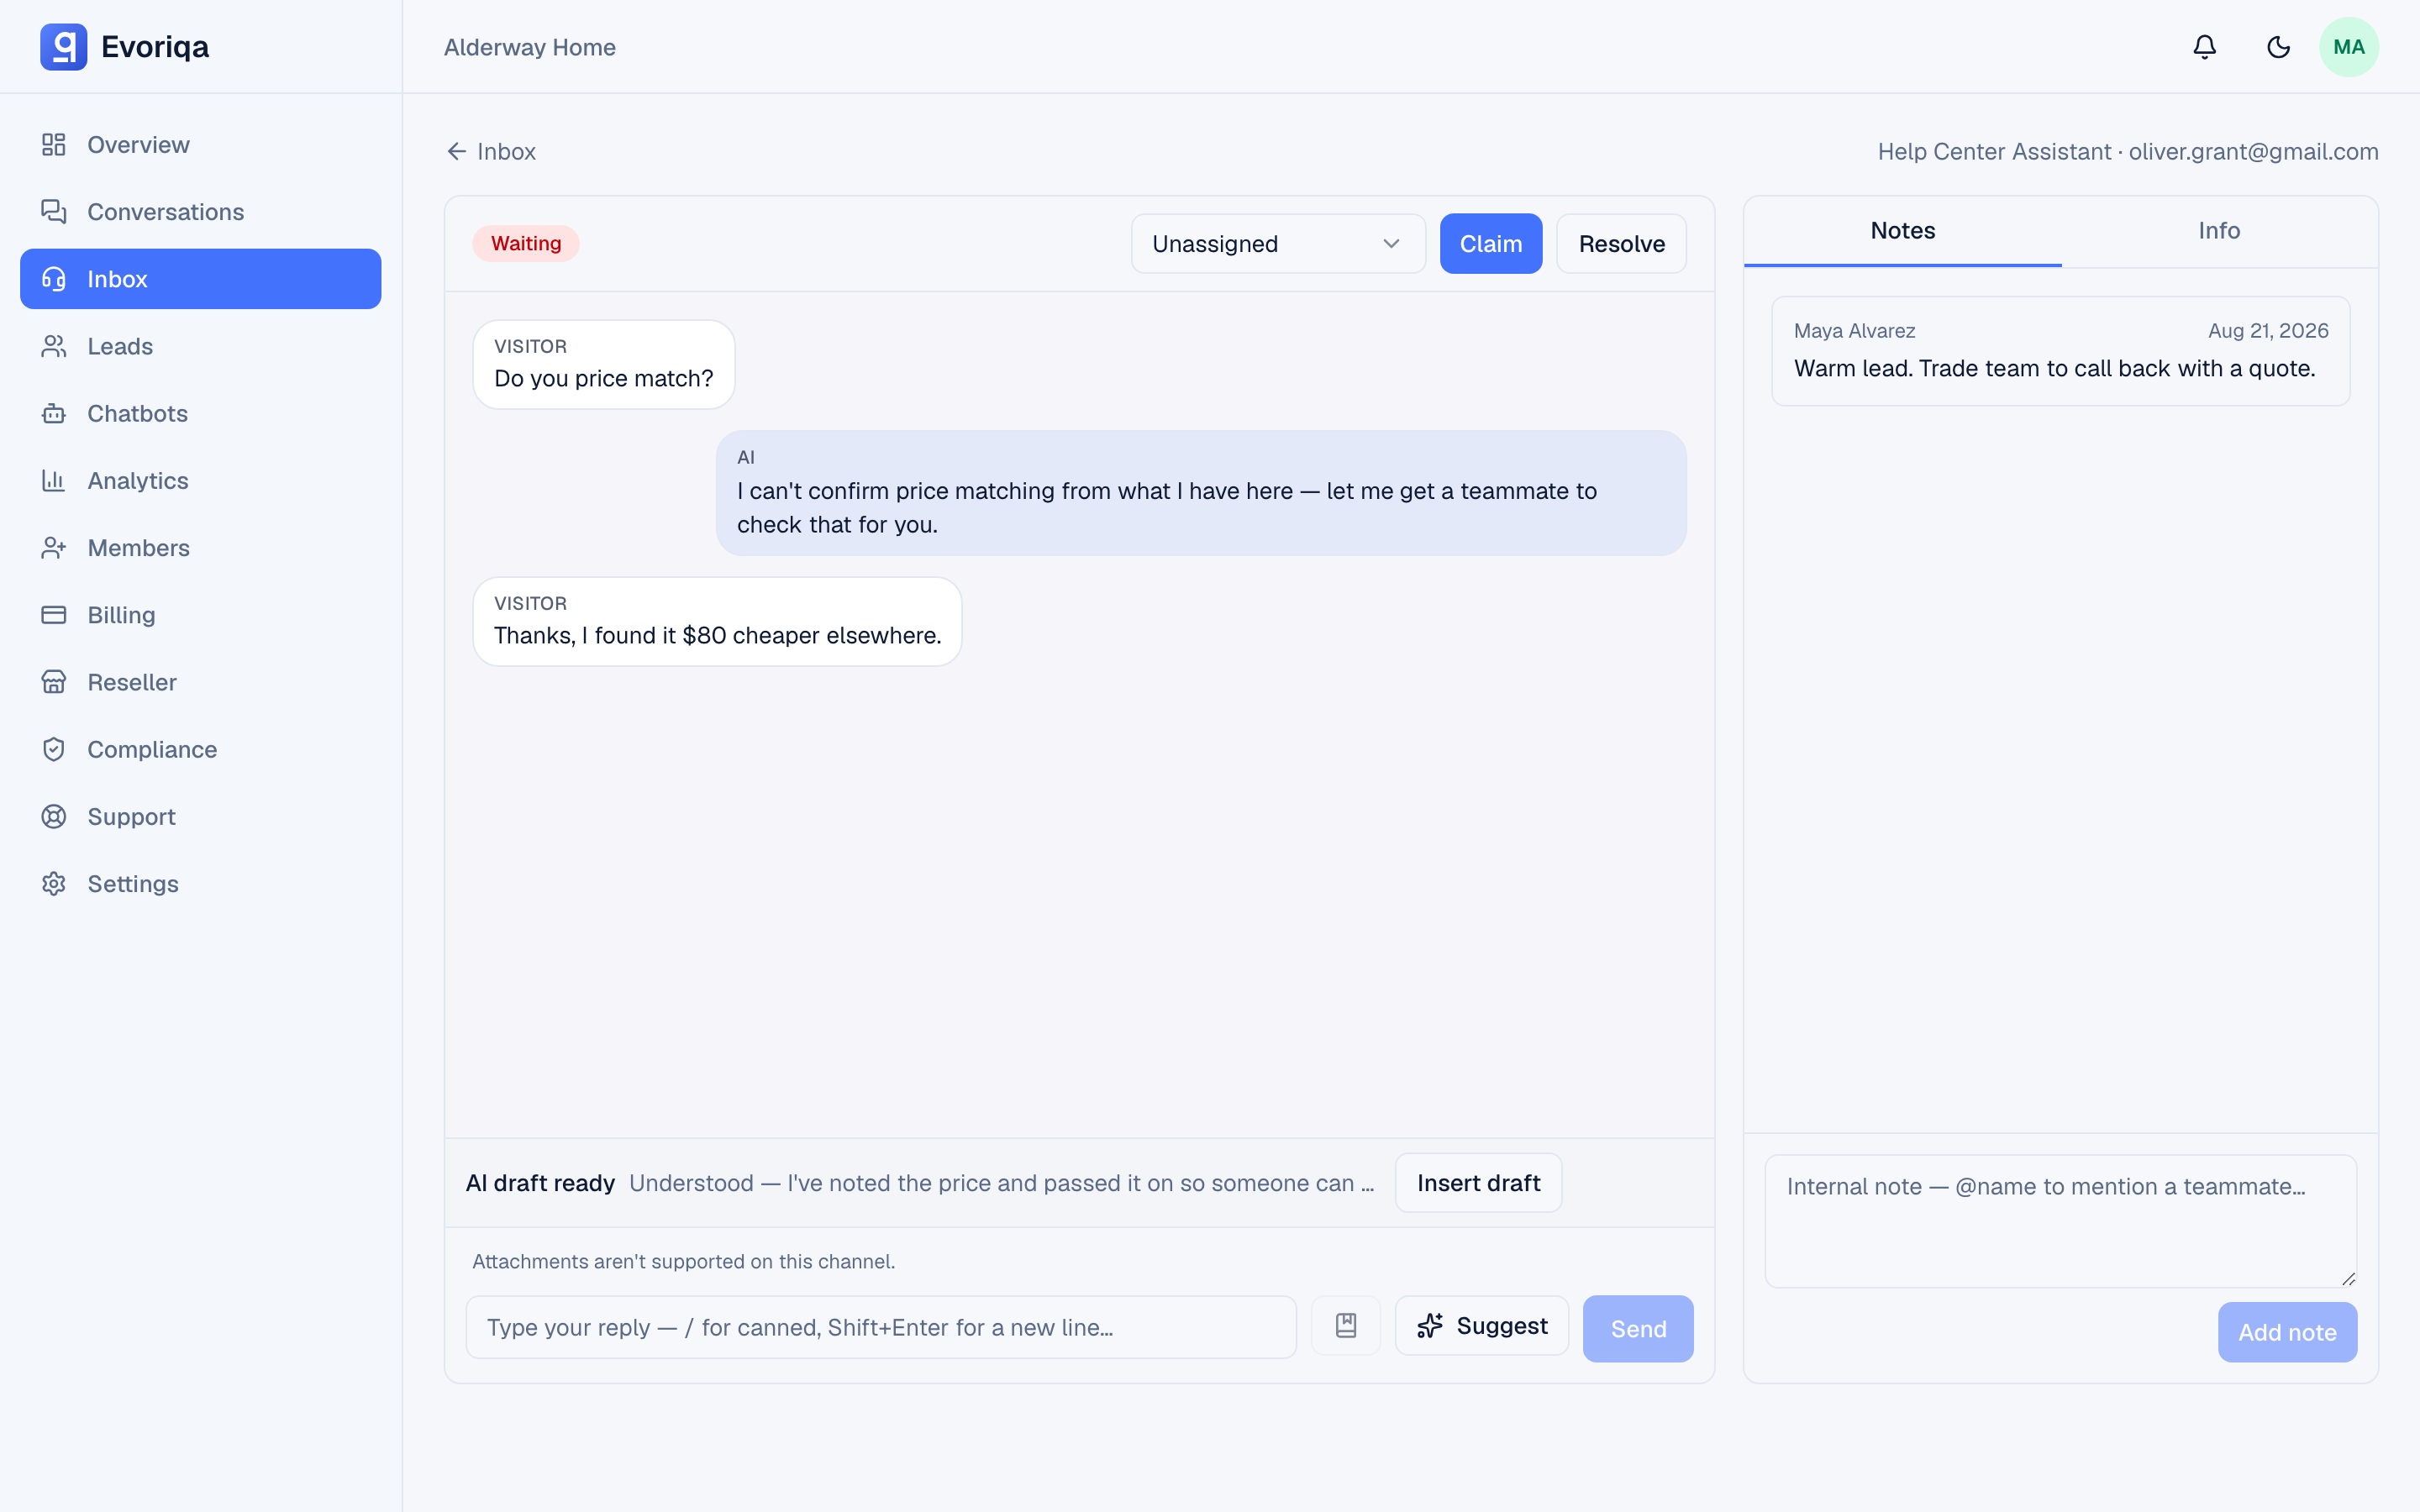Select the Notes tab
Screen dimensions: 2420x1512
pyautogui.click(x=1902, y=231)
